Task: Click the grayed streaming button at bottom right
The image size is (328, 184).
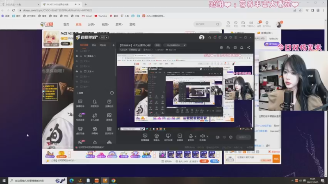Action: click(243, 137)
